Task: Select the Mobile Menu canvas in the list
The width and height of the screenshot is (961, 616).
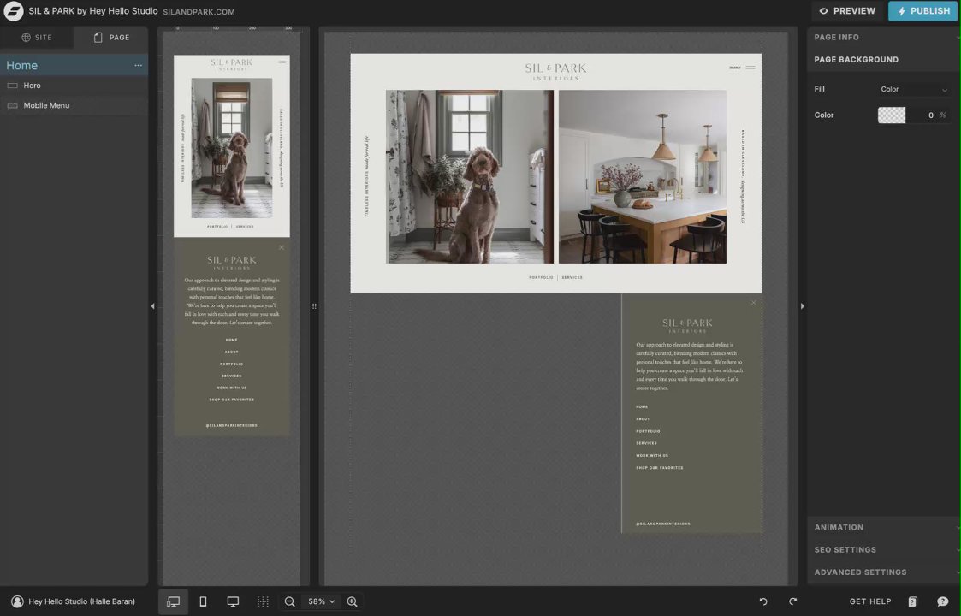Action: (x=74, y=105)
